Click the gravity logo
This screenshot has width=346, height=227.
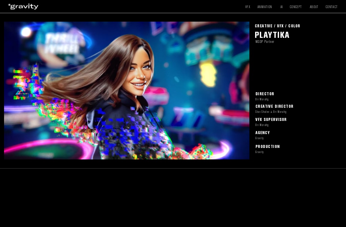coord(23,6)
